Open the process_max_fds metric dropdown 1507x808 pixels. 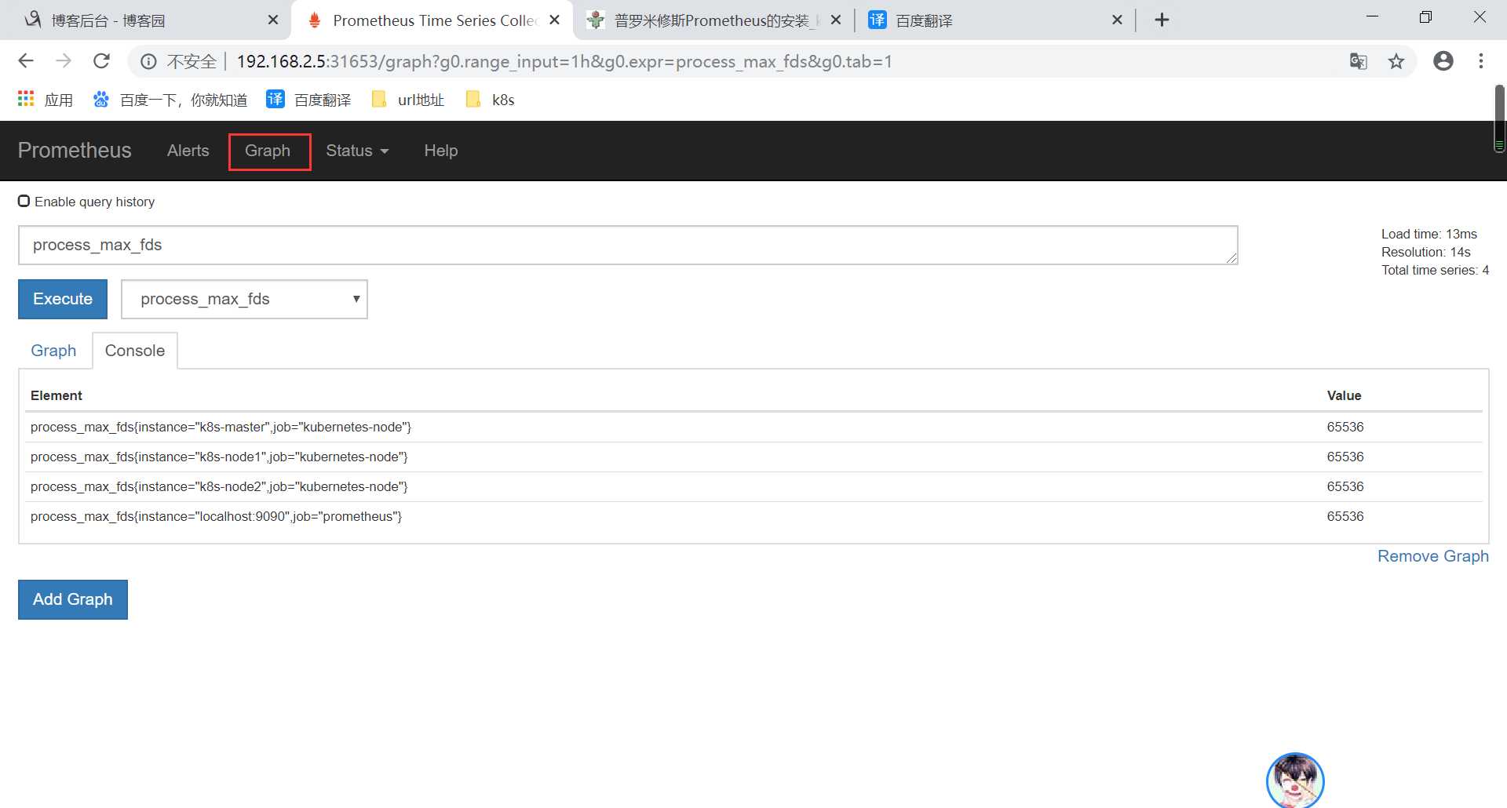pyautogui.click(x=244, y=299)
